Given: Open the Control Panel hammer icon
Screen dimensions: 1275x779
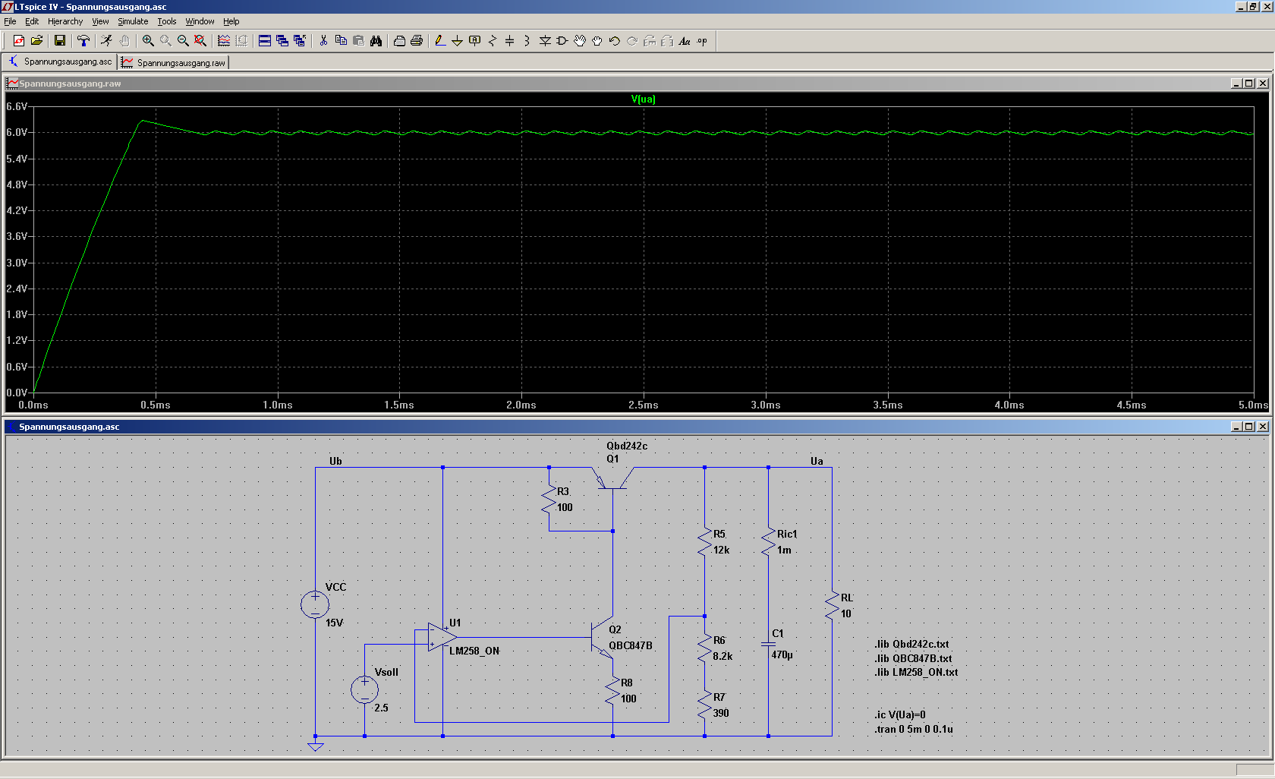Looking at the screenshot, I should click(83, 41).
